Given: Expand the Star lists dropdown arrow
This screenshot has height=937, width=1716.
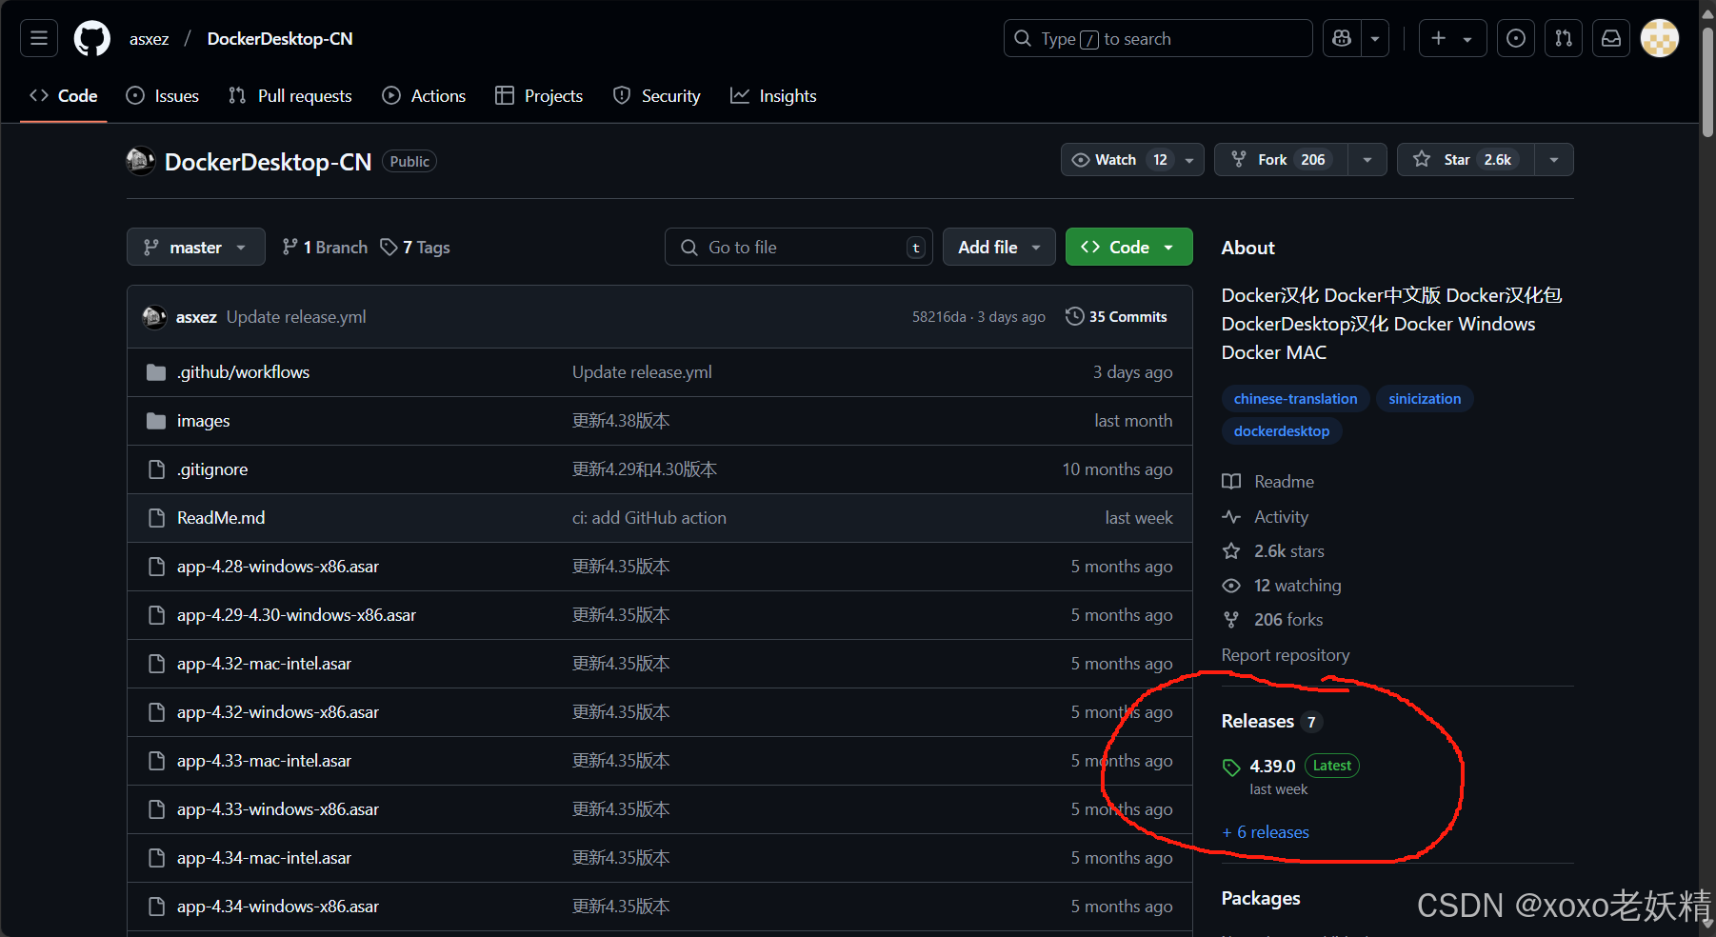Looking at the screenshot, I should (x=1554, y=160).
